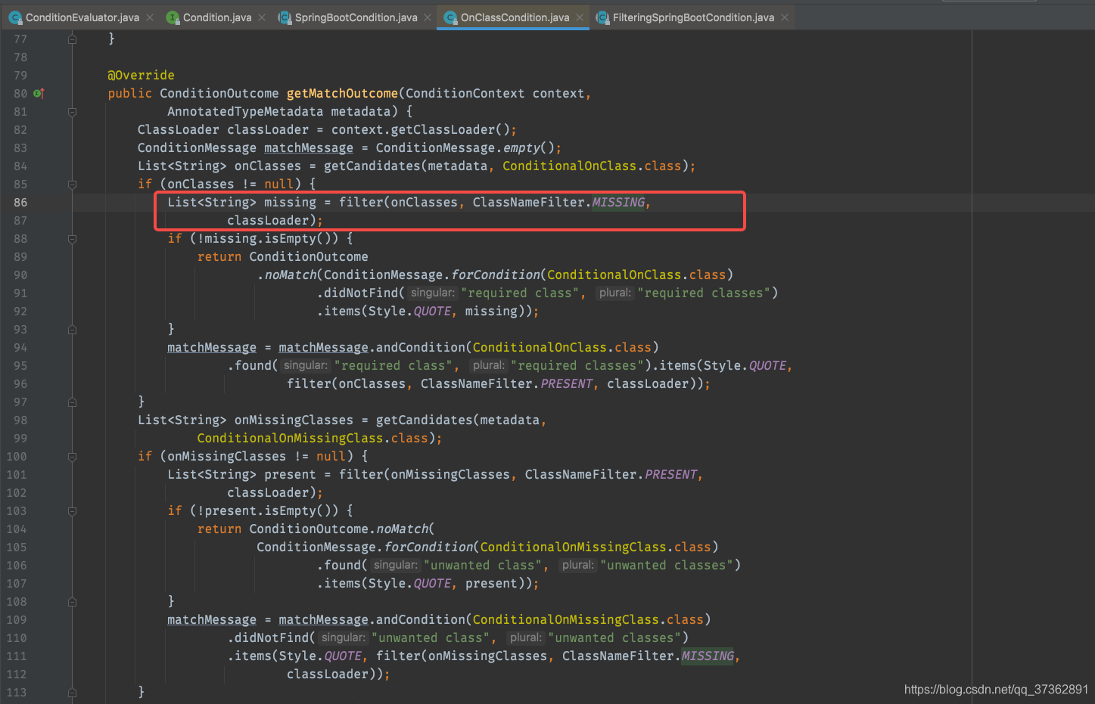Close the OnClassCondition.java tab

click(580, 17)
